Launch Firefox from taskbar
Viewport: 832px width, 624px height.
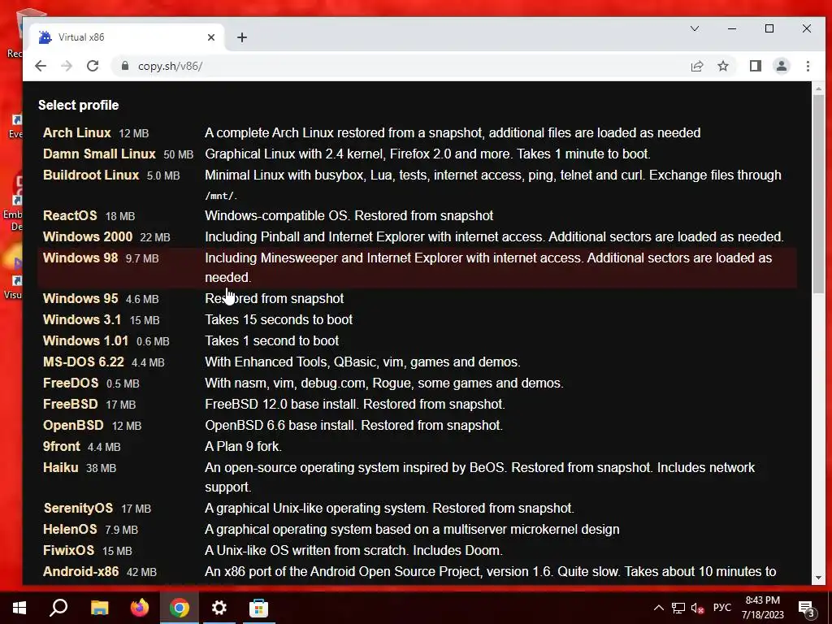pos(140,608)
